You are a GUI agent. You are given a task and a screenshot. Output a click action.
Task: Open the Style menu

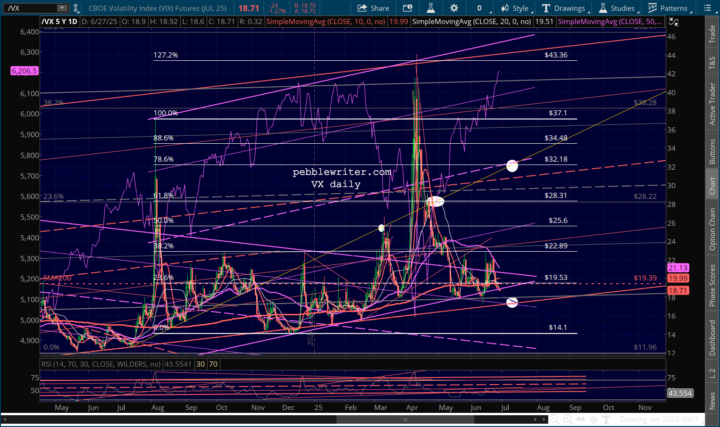[x=517, y=8]
